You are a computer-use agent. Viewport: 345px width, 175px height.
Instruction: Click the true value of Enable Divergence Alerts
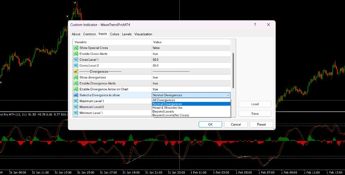coord(155,83)
